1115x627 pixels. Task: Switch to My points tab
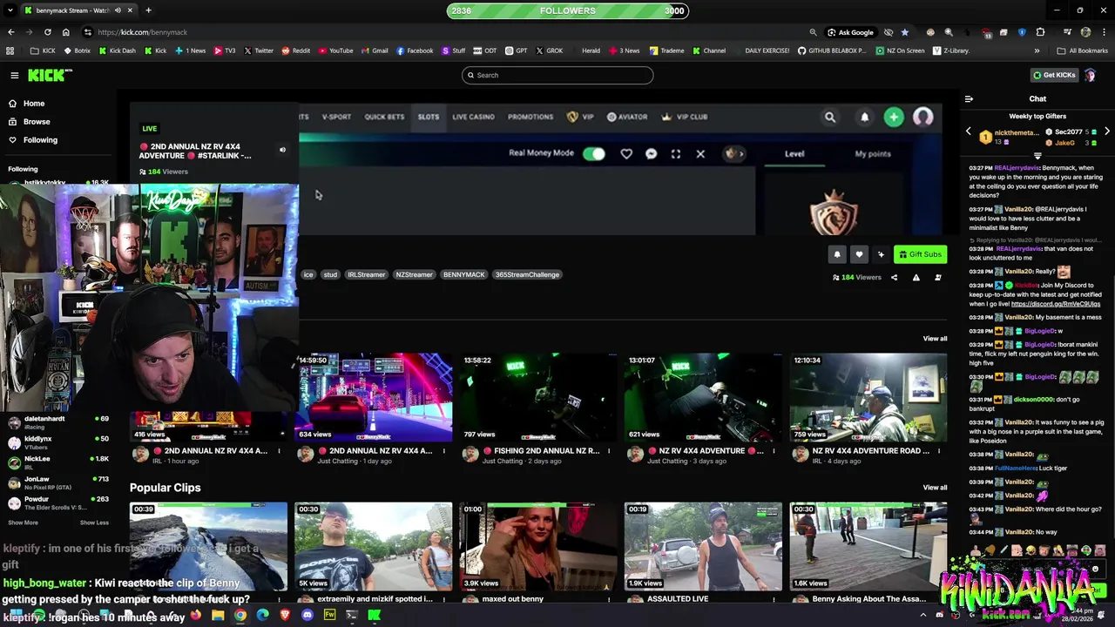point(873,154)
